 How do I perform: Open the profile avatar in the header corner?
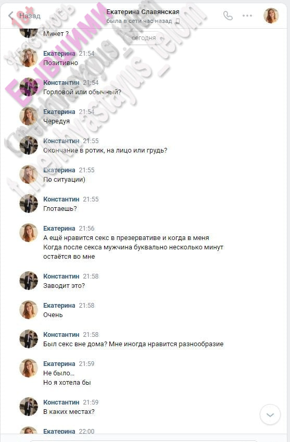(x=271, y=16)
